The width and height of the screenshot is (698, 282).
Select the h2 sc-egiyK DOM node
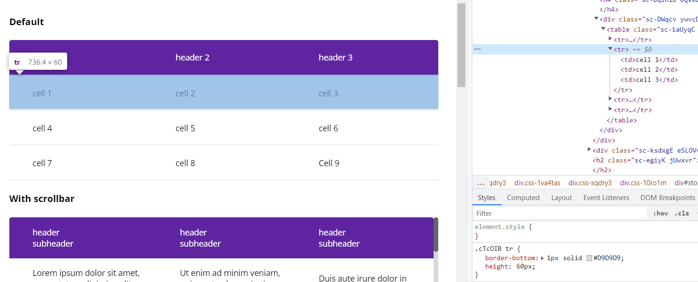(645, 160)
